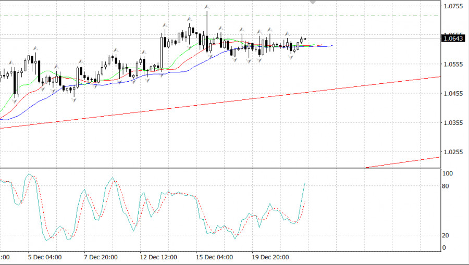Viewport: 469px width, 265px height.
Task: Click the chart shift triangle marker at top
Action: 313,3
